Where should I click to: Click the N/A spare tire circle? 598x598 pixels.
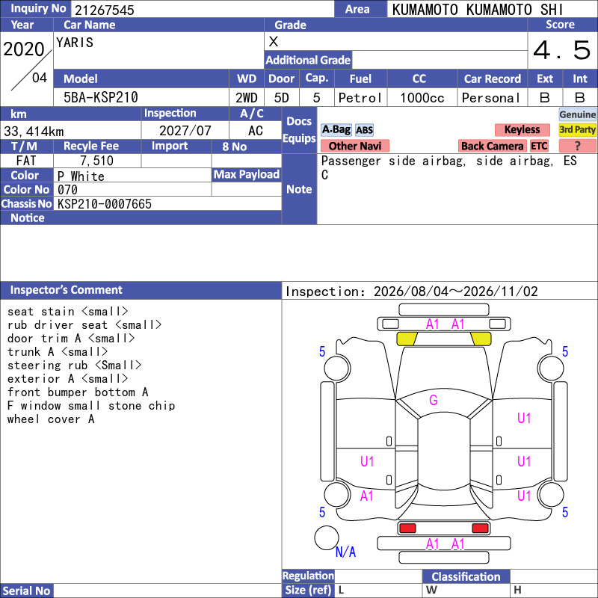[x=327, y=537]
